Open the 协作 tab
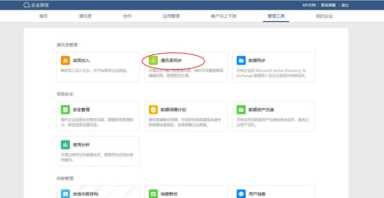The width and height of the screenshot is (384, 198). (x=127, y=16)
